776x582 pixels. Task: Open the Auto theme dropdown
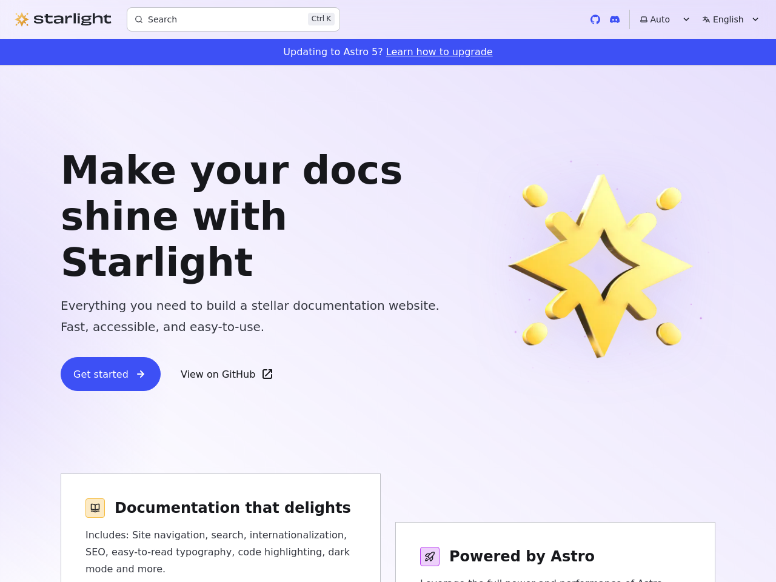(665, 19)
